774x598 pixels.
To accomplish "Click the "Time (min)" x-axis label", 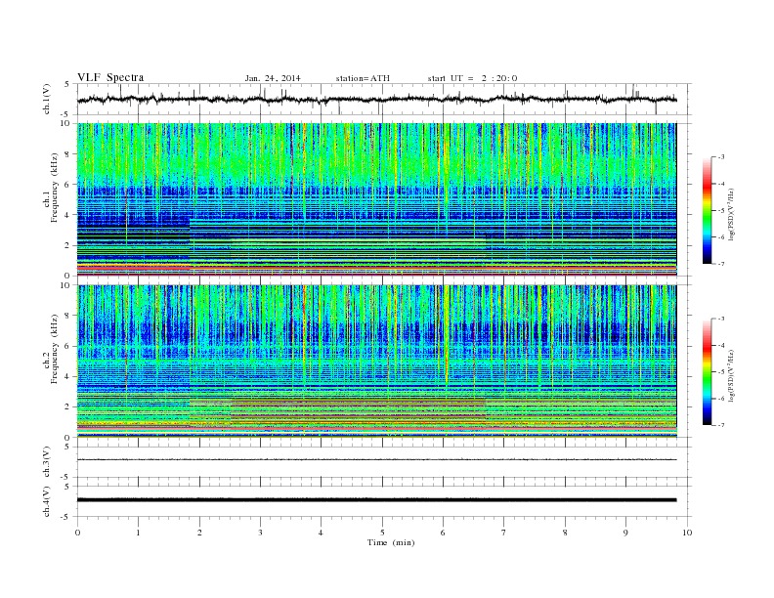I will pyautogui.click(x=391, y=542).
